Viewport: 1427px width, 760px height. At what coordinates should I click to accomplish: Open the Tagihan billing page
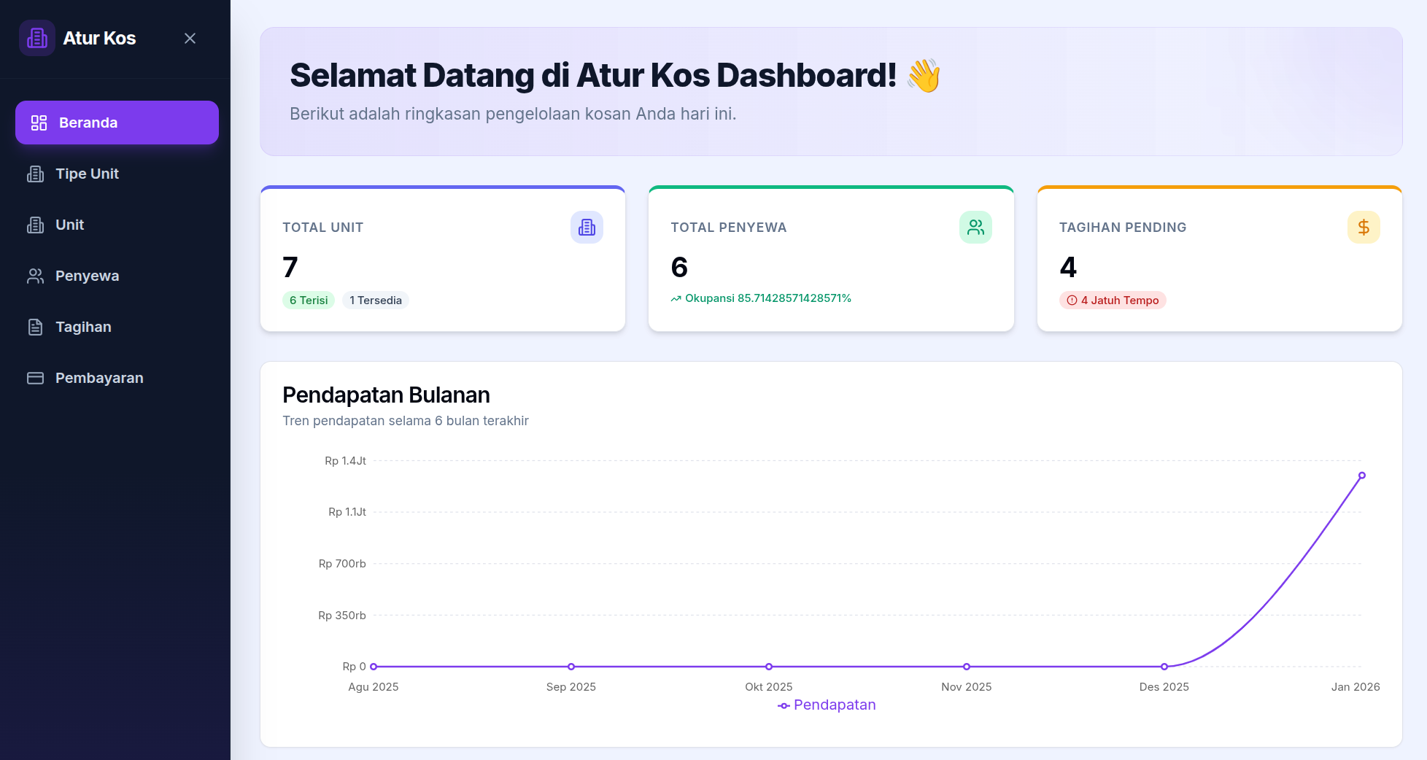(83, 327)
